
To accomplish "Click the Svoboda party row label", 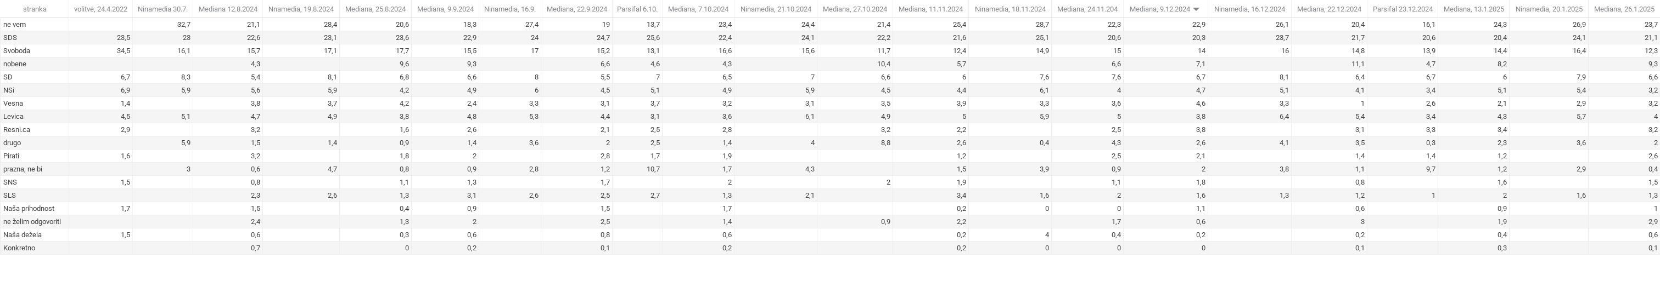I will coord(17,51).
